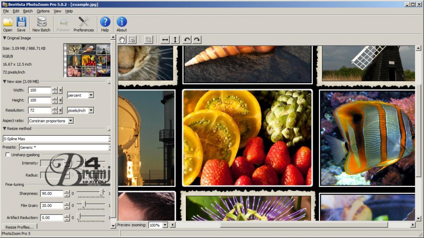424x238 pixels.
Task: Click the Resolution extra dropdown arrow
Action: [60, 111]
